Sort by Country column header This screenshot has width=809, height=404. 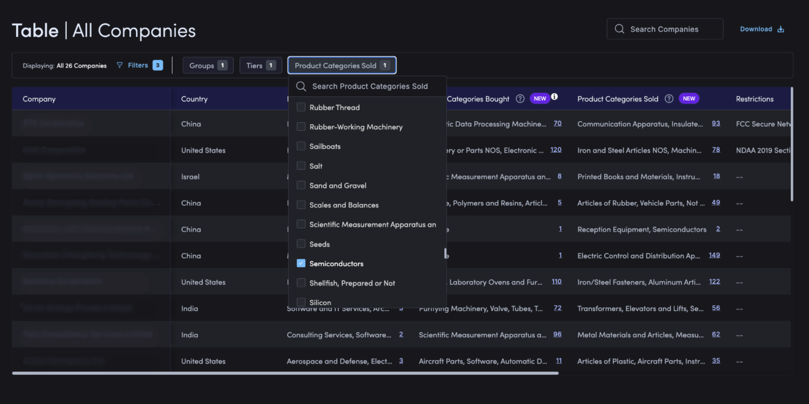[x=194, y=99]
